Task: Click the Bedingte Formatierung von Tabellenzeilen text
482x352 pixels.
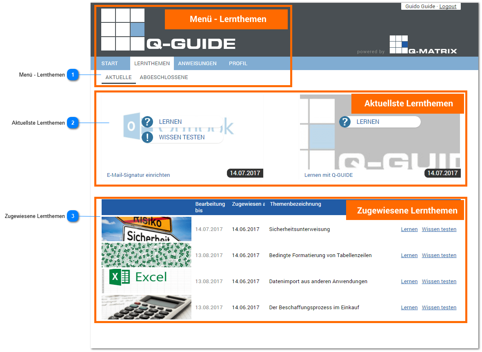Action: (320, 255)
